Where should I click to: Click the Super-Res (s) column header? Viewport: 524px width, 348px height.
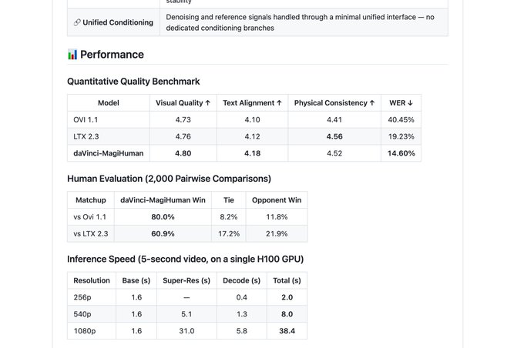pyautogui.click(x=186, y=280)
